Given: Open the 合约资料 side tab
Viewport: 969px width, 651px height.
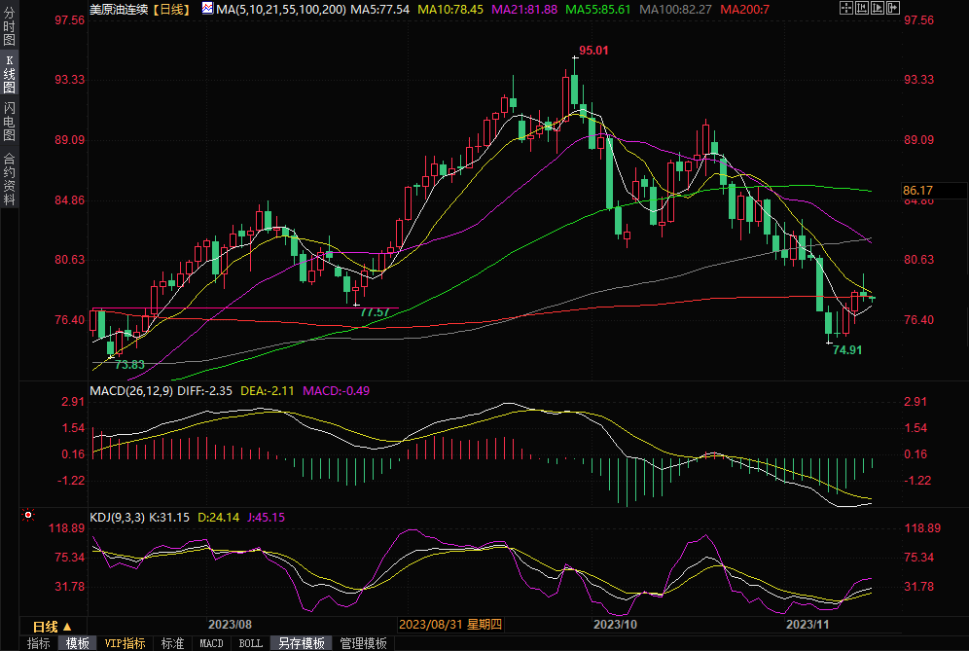Looking at the screenshot, I should 10,178.
